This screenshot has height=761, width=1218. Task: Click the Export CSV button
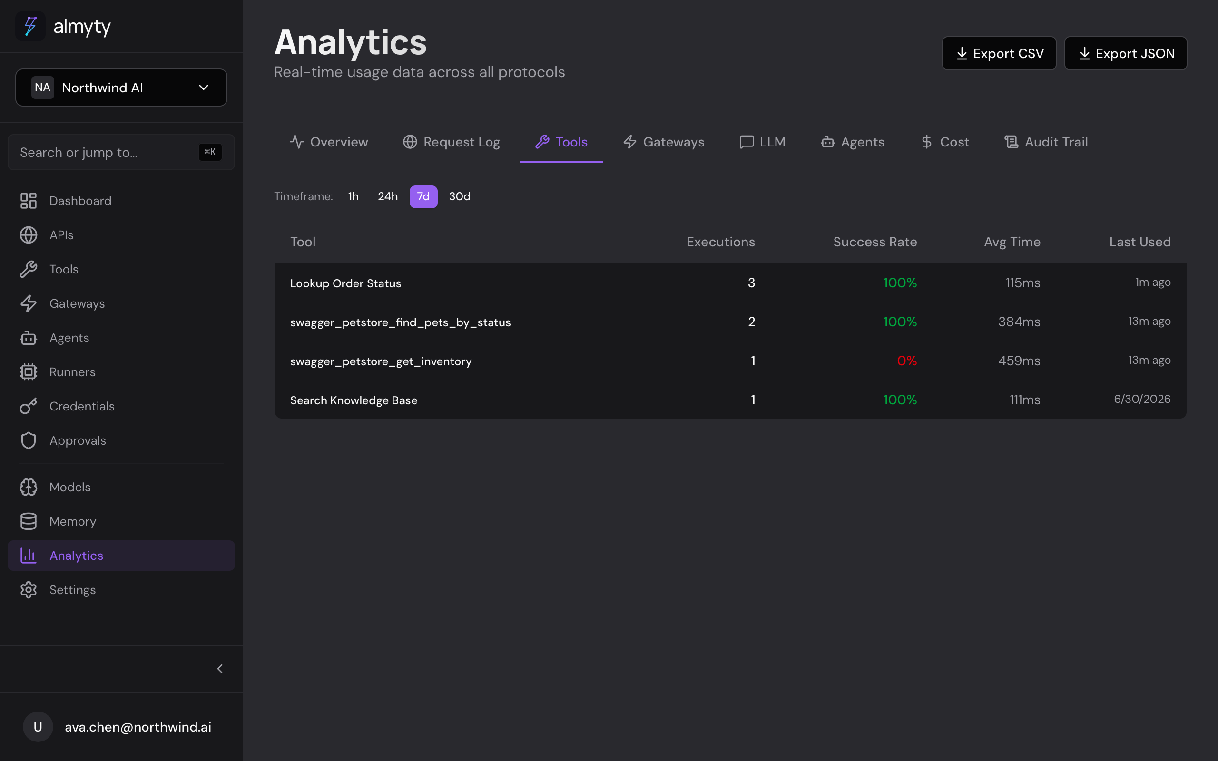[x=999, y=53]
